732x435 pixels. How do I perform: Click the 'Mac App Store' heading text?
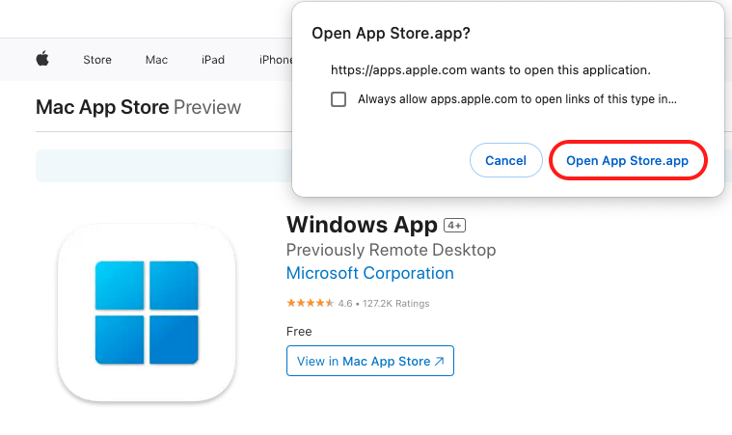tap(102, 107)
